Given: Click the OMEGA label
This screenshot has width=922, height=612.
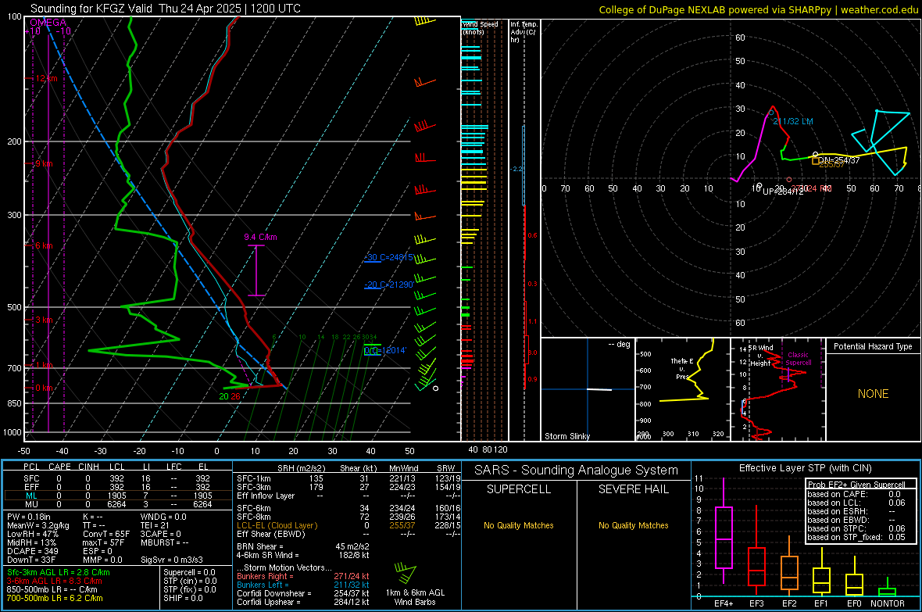Looking at the screenshot, I should tap(48, 23).
